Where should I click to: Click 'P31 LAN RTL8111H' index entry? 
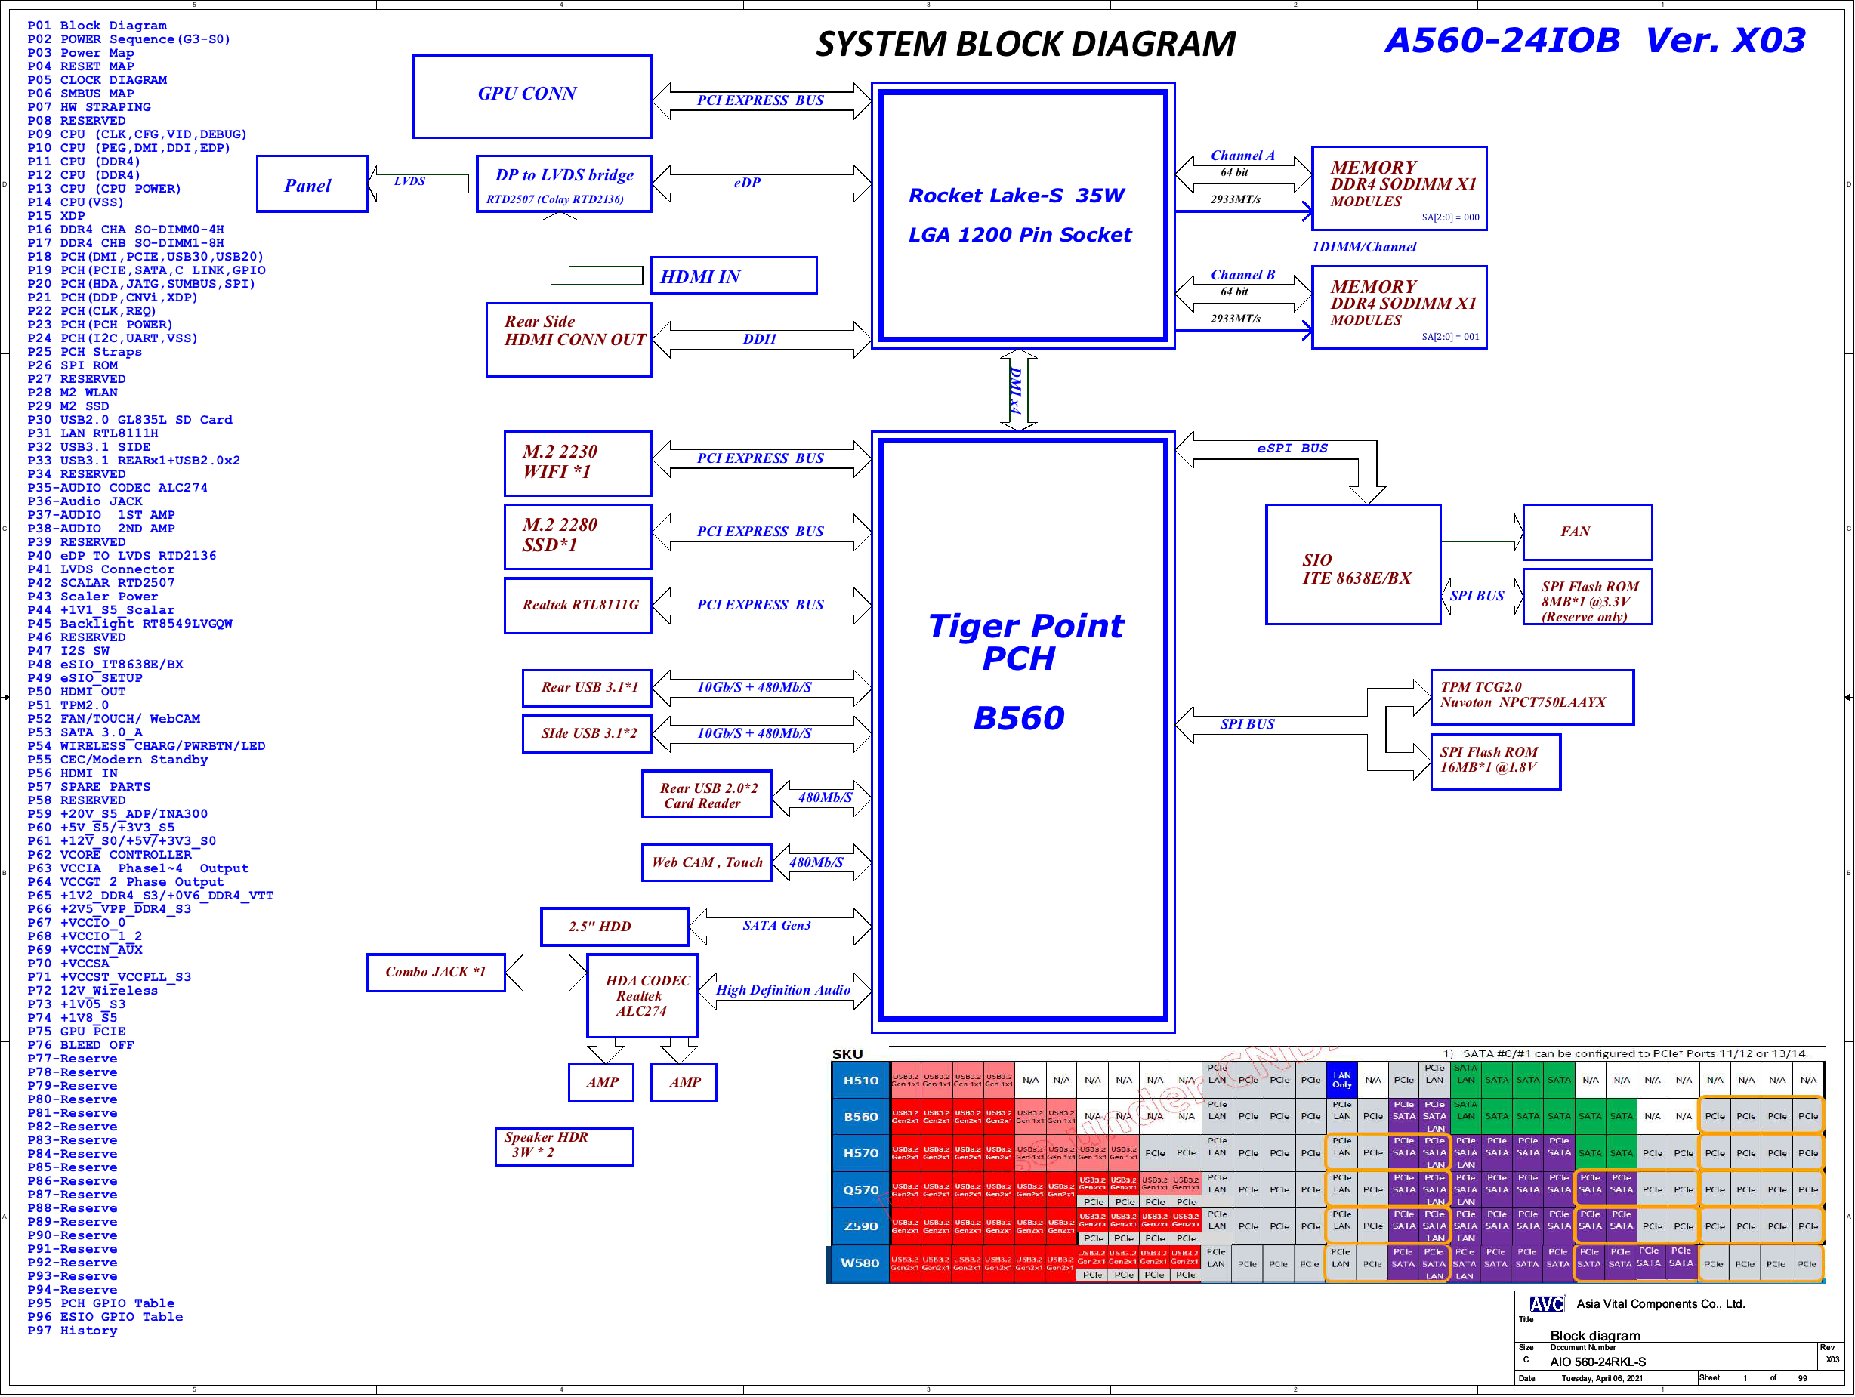pyautogui.click(x=93, y=433)
